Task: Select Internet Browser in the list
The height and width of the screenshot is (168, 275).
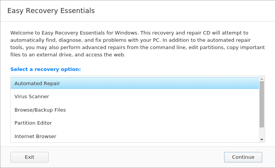Action: [135, 136]
